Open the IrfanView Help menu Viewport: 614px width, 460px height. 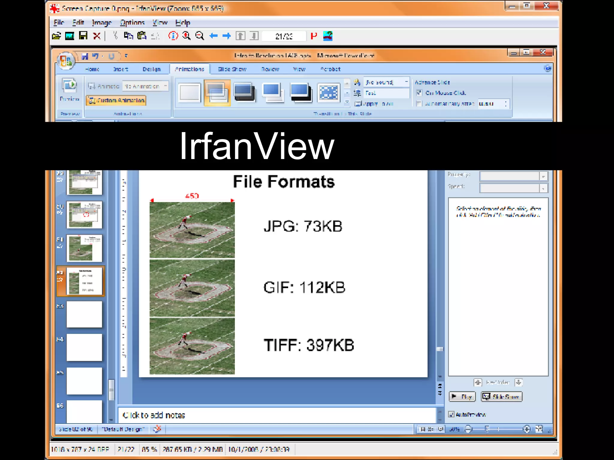point(183,23)
